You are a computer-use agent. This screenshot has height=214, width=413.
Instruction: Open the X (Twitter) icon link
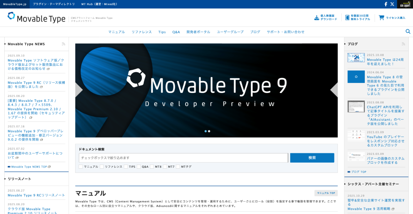[392, 4]
